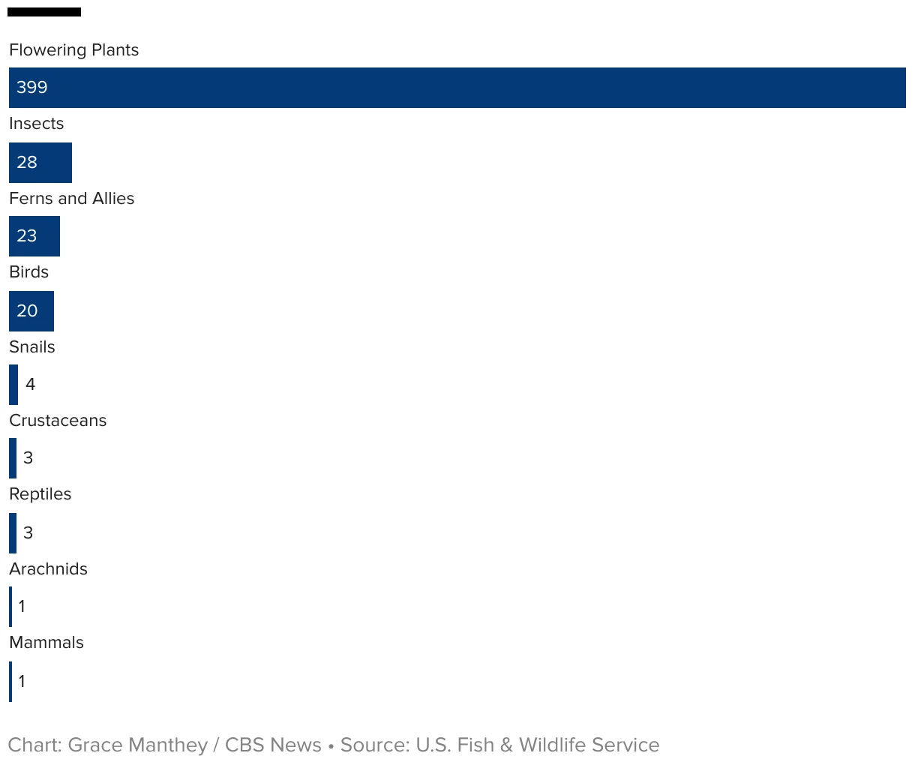Click the Arachnids category label

click(x=49, y=569)
